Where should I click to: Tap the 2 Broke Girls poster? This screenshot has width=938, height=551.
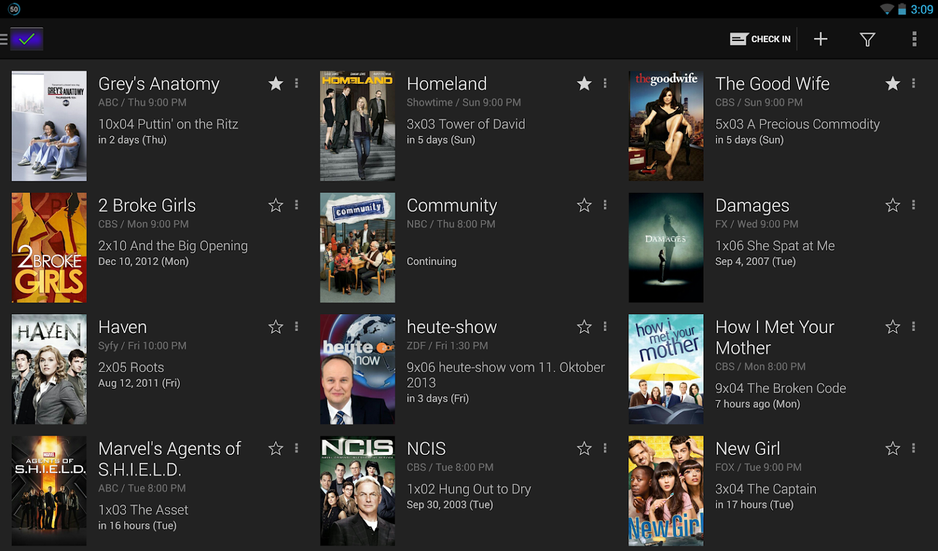point(49,248)
